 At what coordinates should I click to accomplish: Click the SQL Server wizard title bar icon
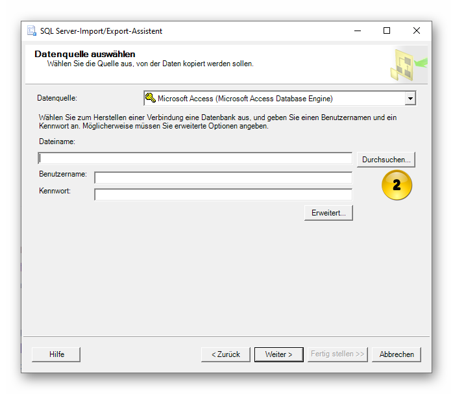pyautogui.click(x=32, y=31)
